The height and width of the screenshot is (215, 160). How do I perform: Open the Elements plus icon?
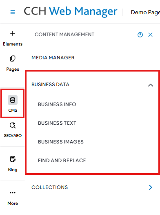[13, 33]
